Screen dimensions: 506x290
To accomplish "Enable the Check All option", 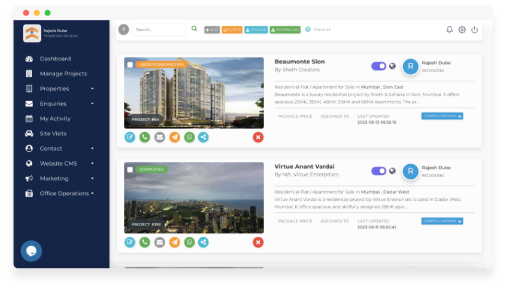I will (308, 29).
